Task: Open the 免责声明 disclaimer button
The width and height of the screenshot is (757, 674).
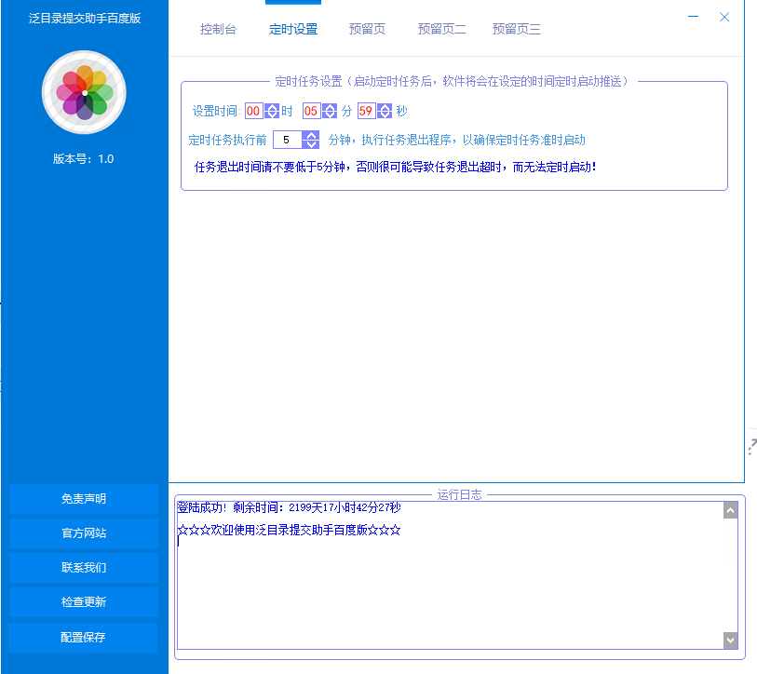Action: coord(84,499)
